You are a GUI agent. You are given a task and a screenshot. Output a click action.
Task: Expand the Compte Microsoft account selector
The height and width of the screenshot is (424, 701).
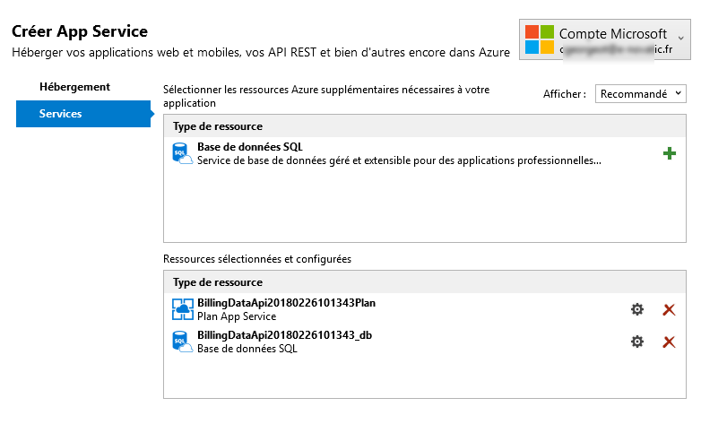[604, 39]
